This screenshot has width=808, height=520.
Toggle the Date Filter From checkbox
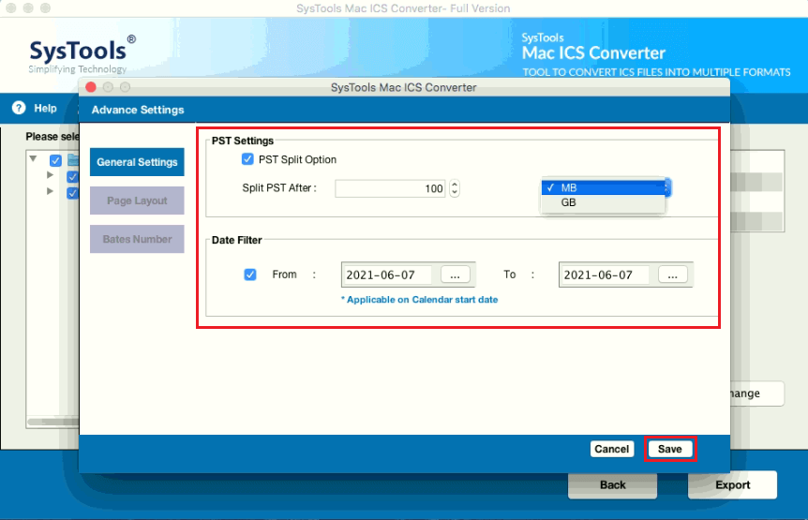click(250, 275)
